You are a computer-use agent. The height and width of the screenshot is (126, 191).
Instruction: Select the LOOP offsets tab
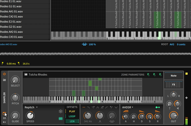click(x=72, y=116)
